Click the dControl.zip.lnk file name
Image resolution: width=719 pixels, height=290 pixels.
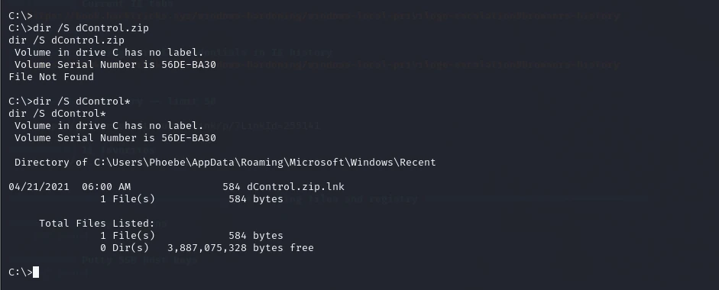point(295,186)
